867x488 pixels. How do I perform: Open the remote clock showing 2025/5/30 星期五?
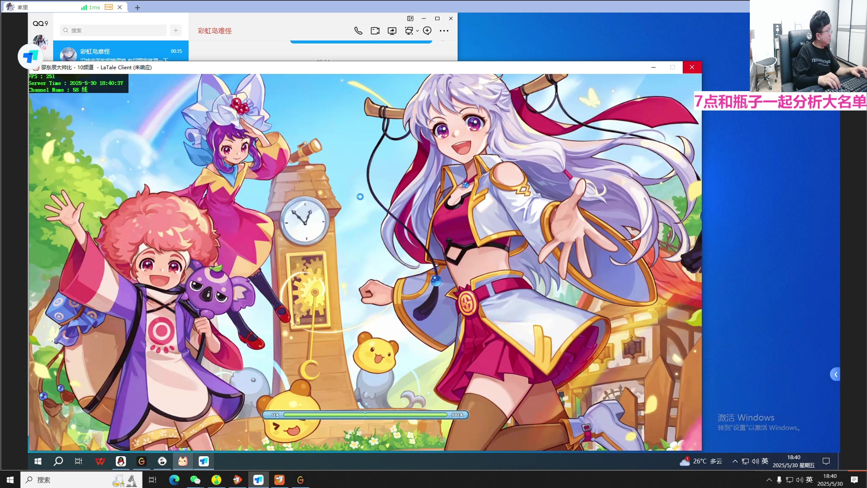pyautogui.click(x=794, y=461)
